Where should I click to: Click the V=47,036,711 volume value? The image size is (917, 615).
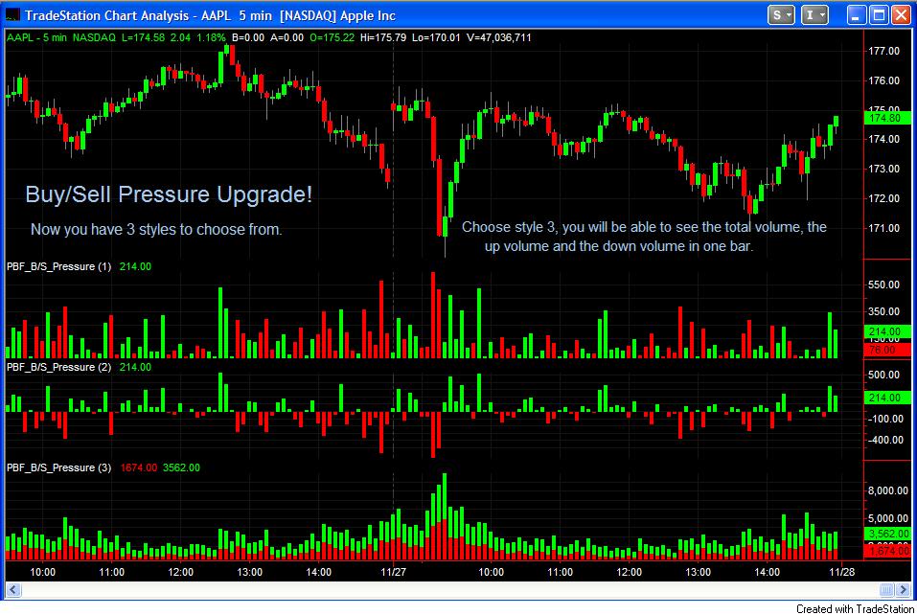tap(499, 37)
